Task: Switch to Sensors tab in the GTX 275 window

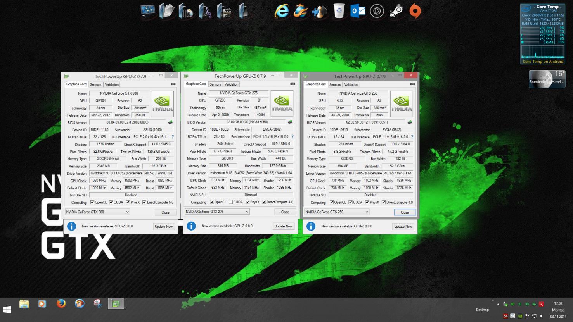Action: click(x=215, y=84)
